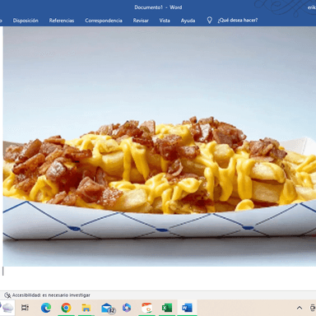Image resolution: width=316 pixels, height=316 pixels.
Task: Click the '¿Qué desea hacer?' search field
Action: click(238, 21)
